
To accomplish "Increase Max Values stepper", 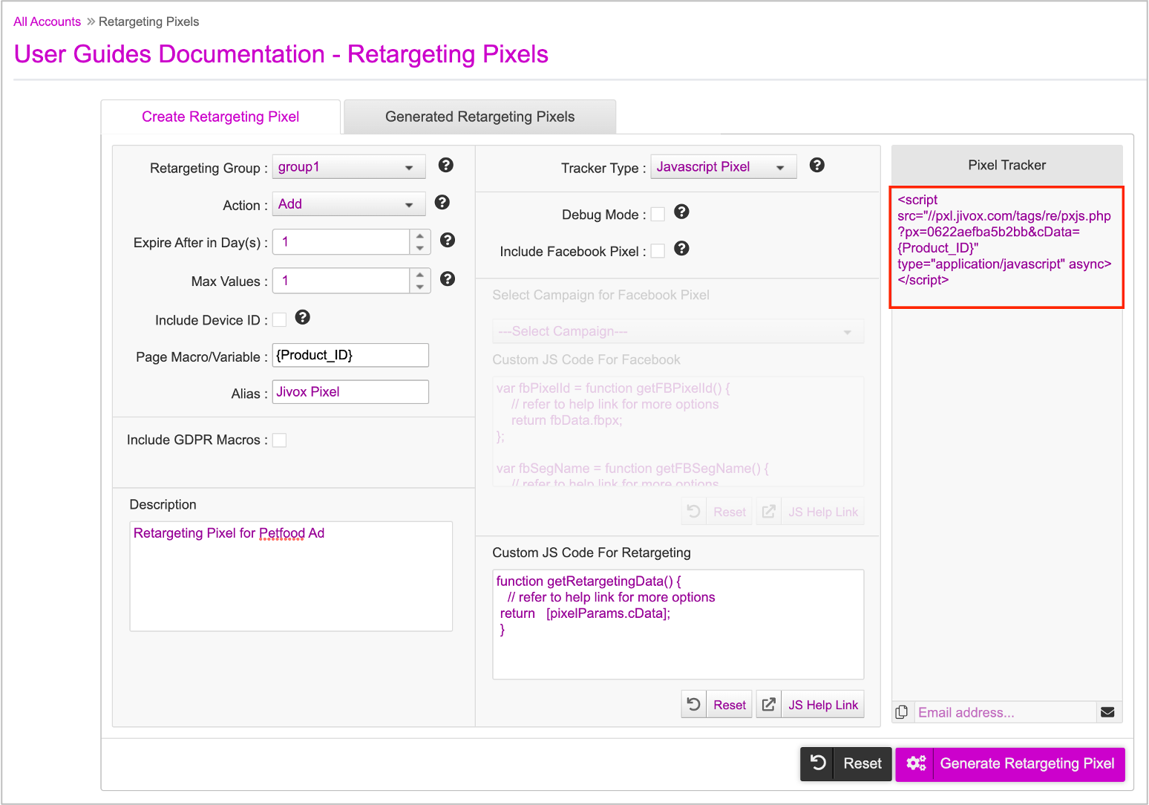I will 420,274.
